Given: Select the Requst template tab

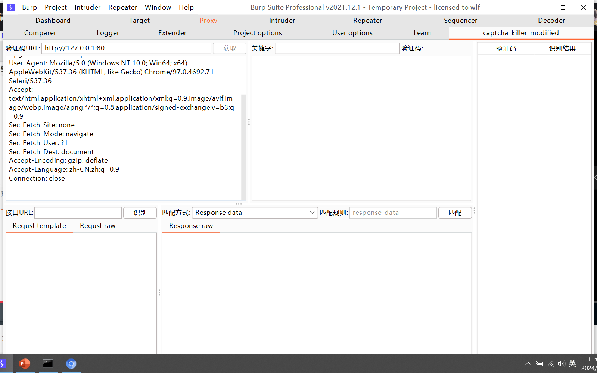Looking at the screenshot, I should [39, 226].
